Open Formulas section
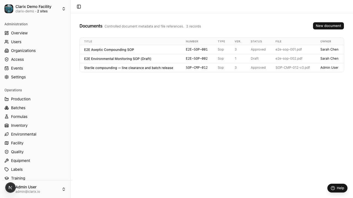Viewport: 353px width, 198px height. 35,117
